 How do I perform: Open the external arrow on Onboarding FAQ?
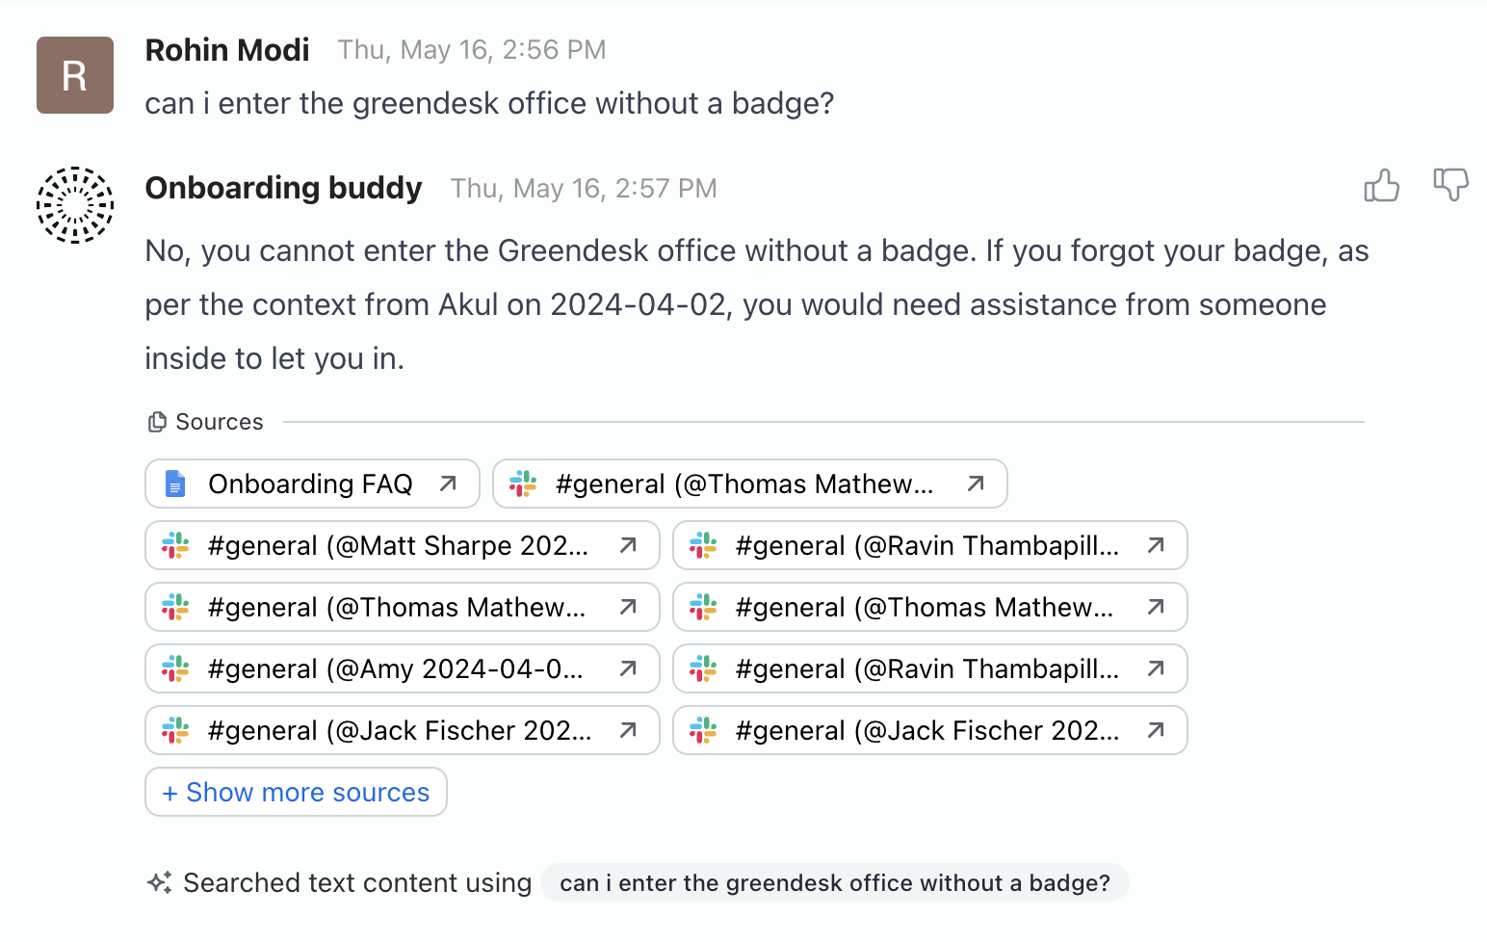448,484
